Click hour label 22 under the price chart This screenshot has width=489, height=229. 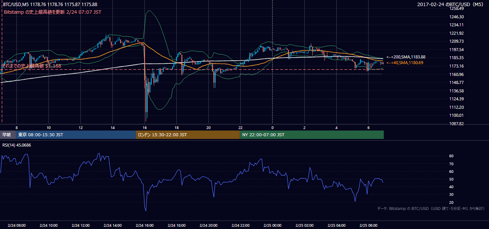coord(240,127)
